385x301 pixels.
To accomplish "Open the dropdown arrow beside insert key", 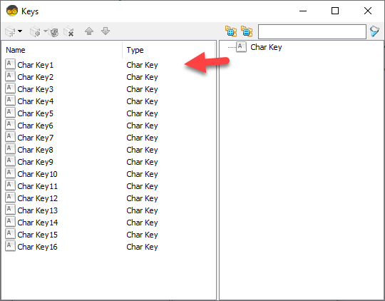I will click(x=46, y=31).
